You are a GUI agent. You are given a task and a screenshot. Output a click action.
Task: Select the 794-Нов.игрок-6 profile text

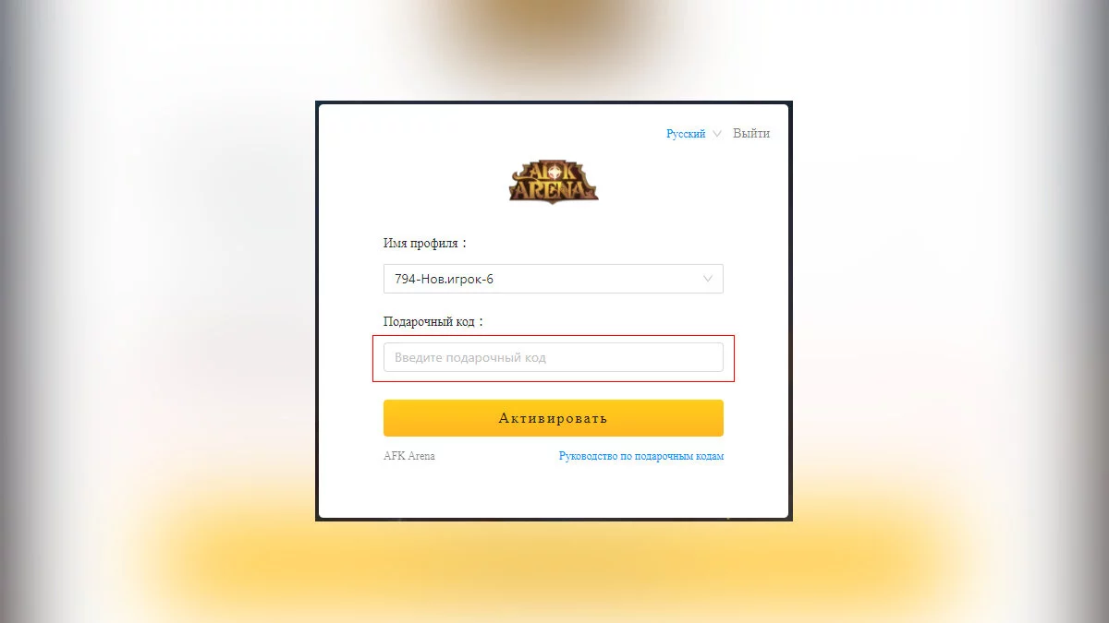(x=445, y=279)
